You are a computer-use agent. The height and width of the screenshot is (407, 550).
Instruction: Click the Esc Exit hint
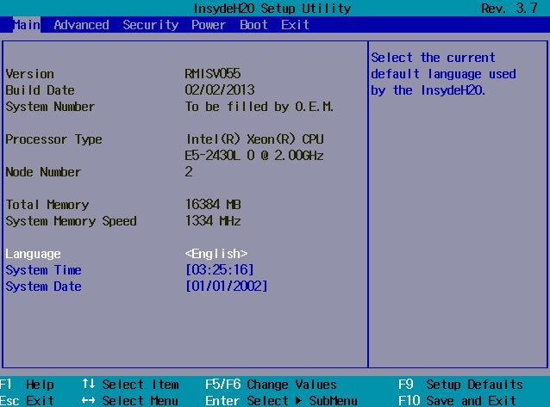(27, 400)
